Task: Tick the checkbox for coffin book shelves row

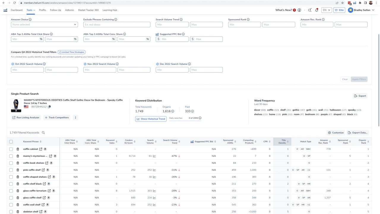Action: click(11, 163)
